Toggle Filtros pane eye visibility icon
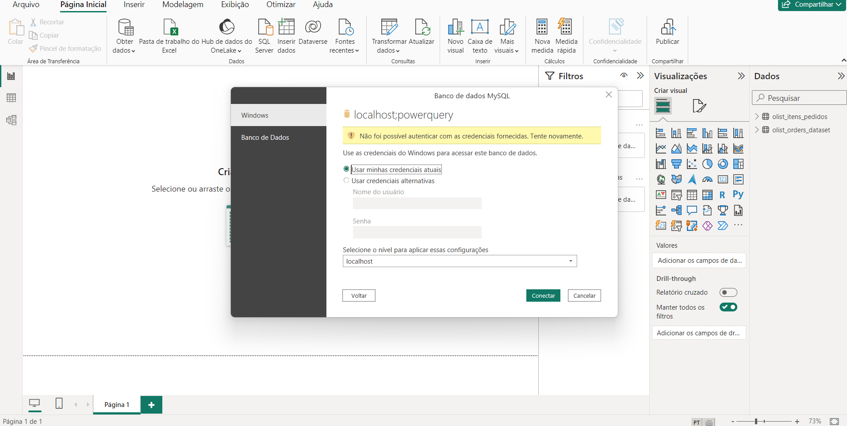 (624, 76)
